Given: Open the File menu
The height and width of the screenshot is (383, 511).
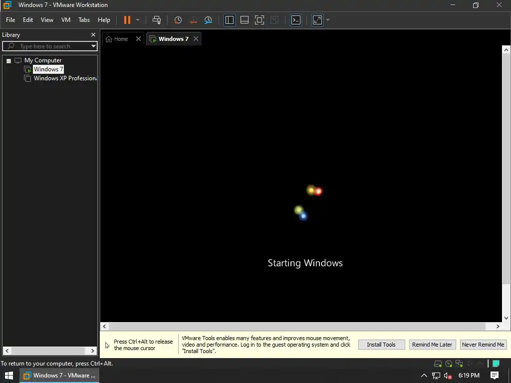Looking at the screenshot, I should point(10,20).
